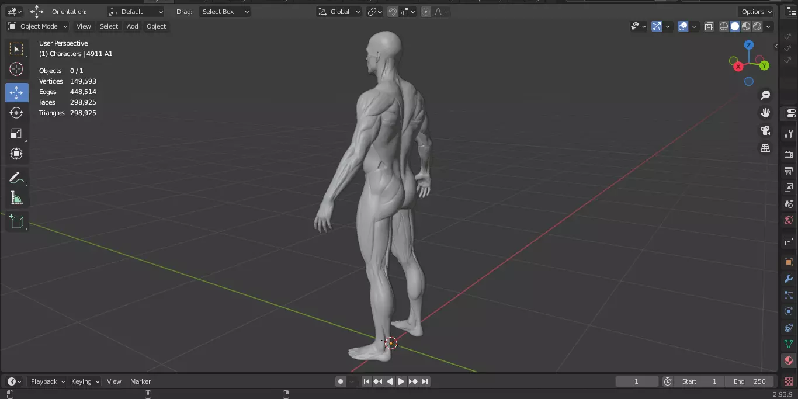Click the Z axis on navigation gizmo
This screenshot has width=798, height=399.
[x=749, y=45]
